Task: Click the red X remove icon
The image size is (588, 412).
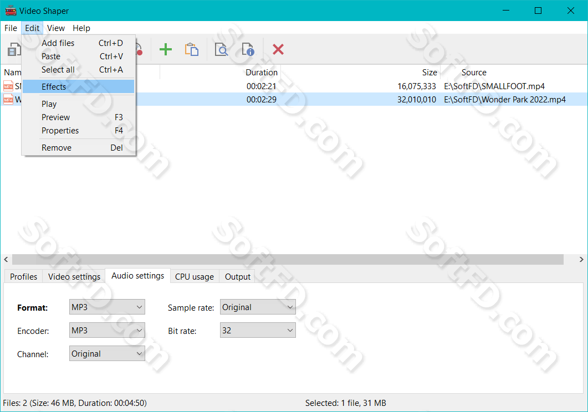Action: (278, 49)
